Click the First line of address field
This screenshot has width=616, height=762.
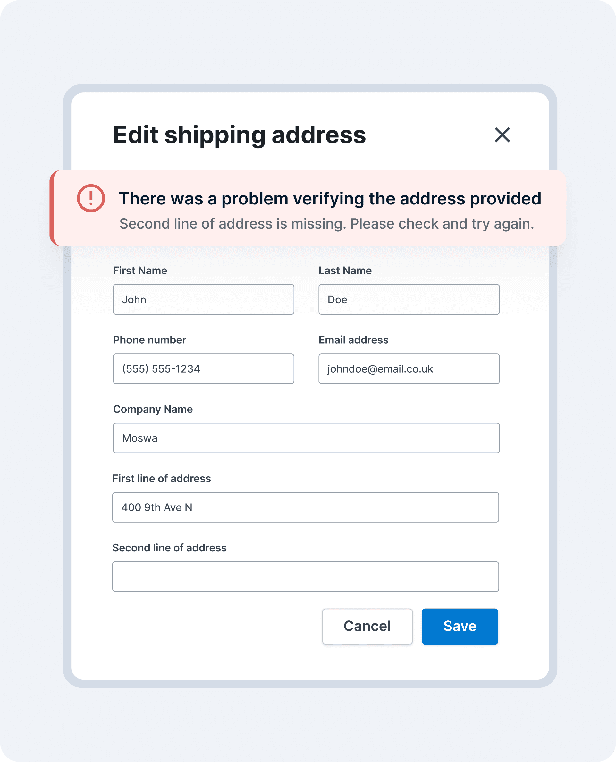pos(306,507)
